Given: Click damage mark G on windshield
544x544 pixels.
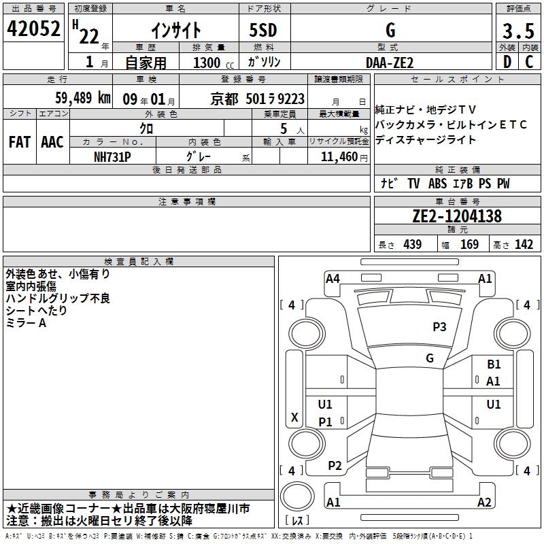Looking at the screenshot, I should 430,358.
